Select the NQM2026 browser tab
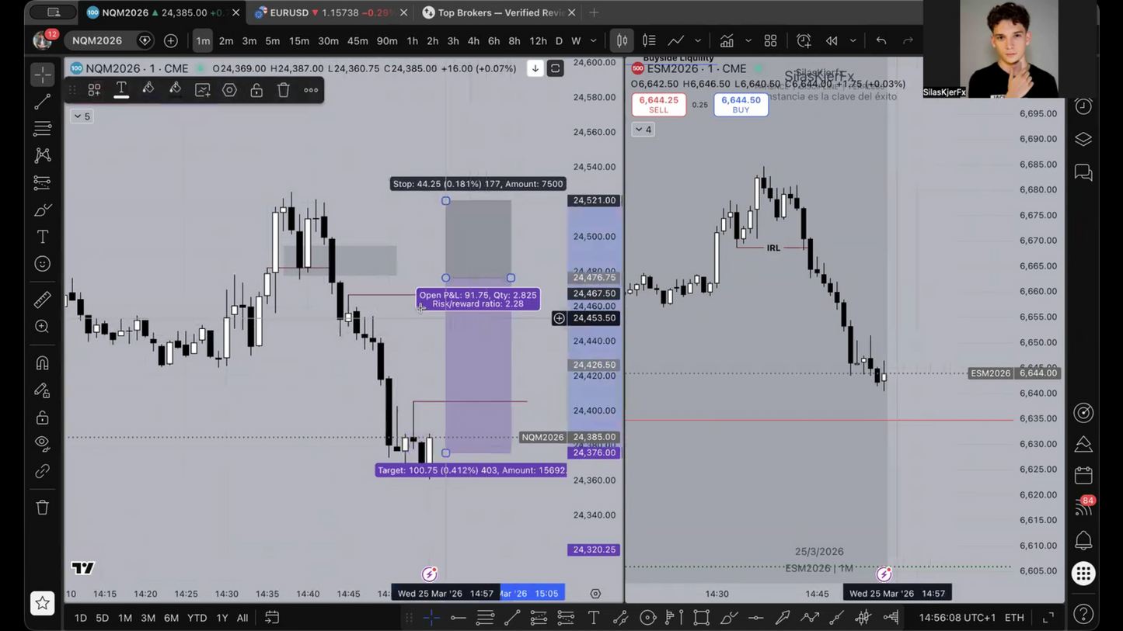Screen dimensions: 1123x631 pyautogui.click(x=162, y=12)
